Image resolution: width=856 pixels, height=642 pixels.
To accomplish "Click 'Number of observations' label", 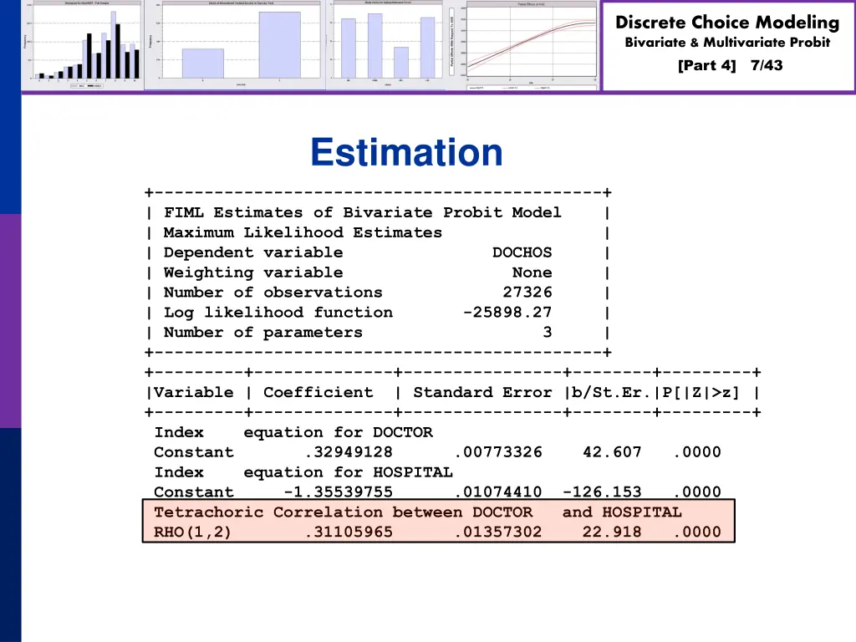I will tap(273, 293).
